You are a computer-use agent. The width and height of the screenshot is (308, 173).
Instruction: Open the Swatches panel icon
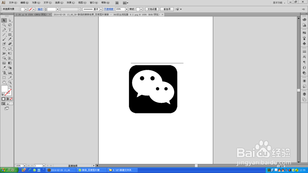(x=304, y=33)
